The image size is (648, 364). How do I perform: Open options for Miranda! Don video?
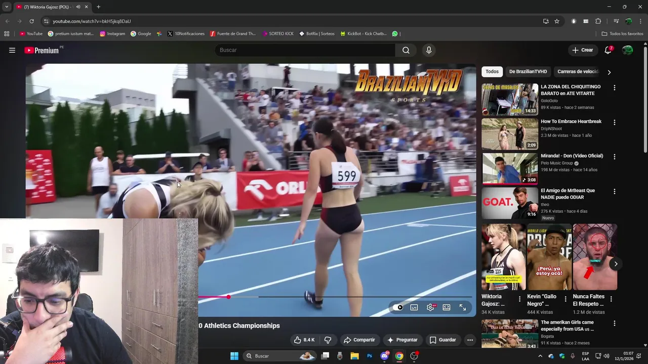[x=615, y=157]
